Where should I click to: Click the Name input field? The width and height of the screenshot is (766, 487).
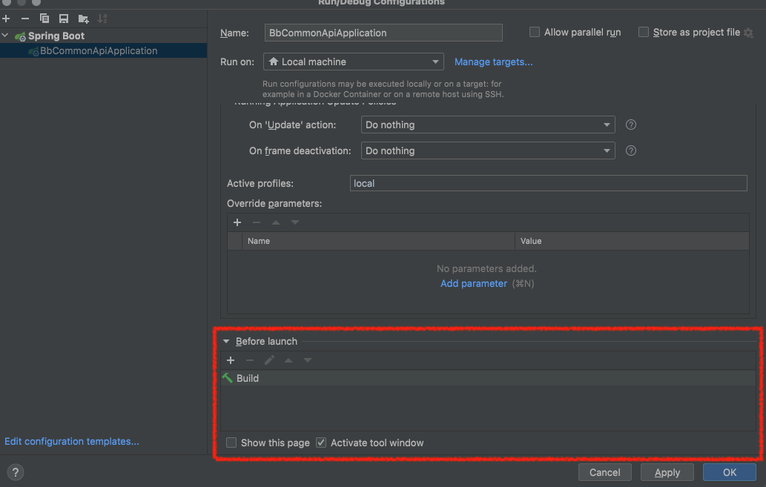point(383,33)
